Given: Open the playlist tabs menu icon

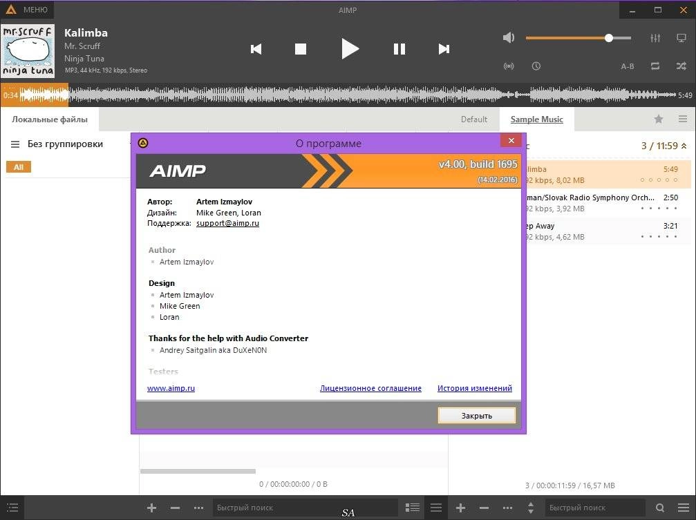Looking at the screenshot, I should coord(683,119).
